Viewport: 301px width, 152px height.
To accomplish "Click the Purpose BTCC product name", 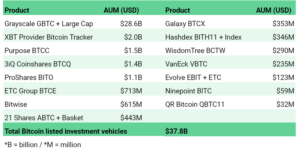I will [x=27, y=51].
